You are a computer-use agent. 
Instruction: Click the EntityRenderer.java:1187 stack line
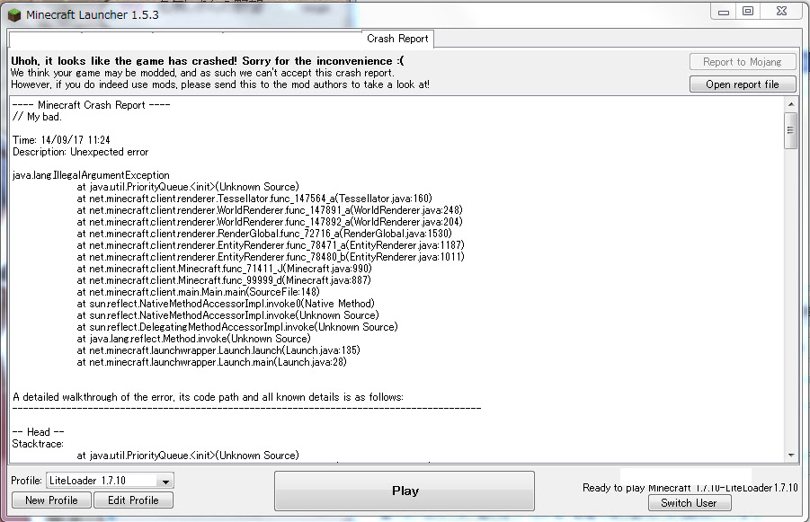click(x=271, y=245)
